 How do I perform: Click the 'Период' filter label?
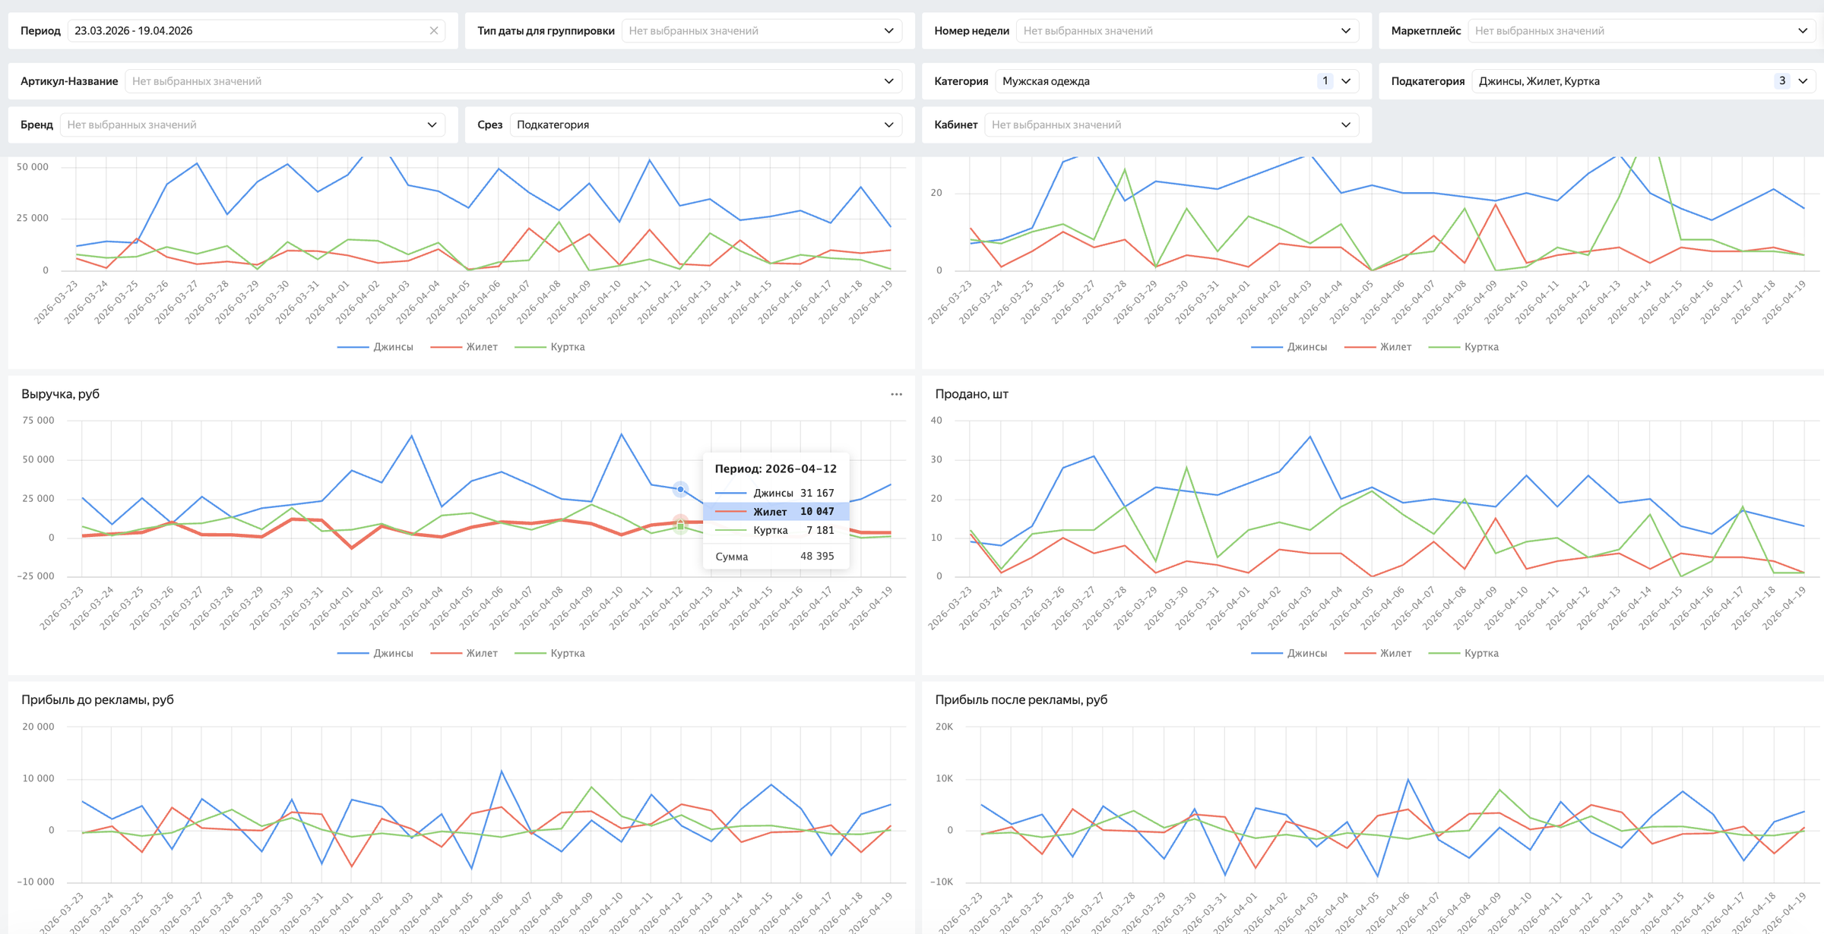tap(41, 31)
